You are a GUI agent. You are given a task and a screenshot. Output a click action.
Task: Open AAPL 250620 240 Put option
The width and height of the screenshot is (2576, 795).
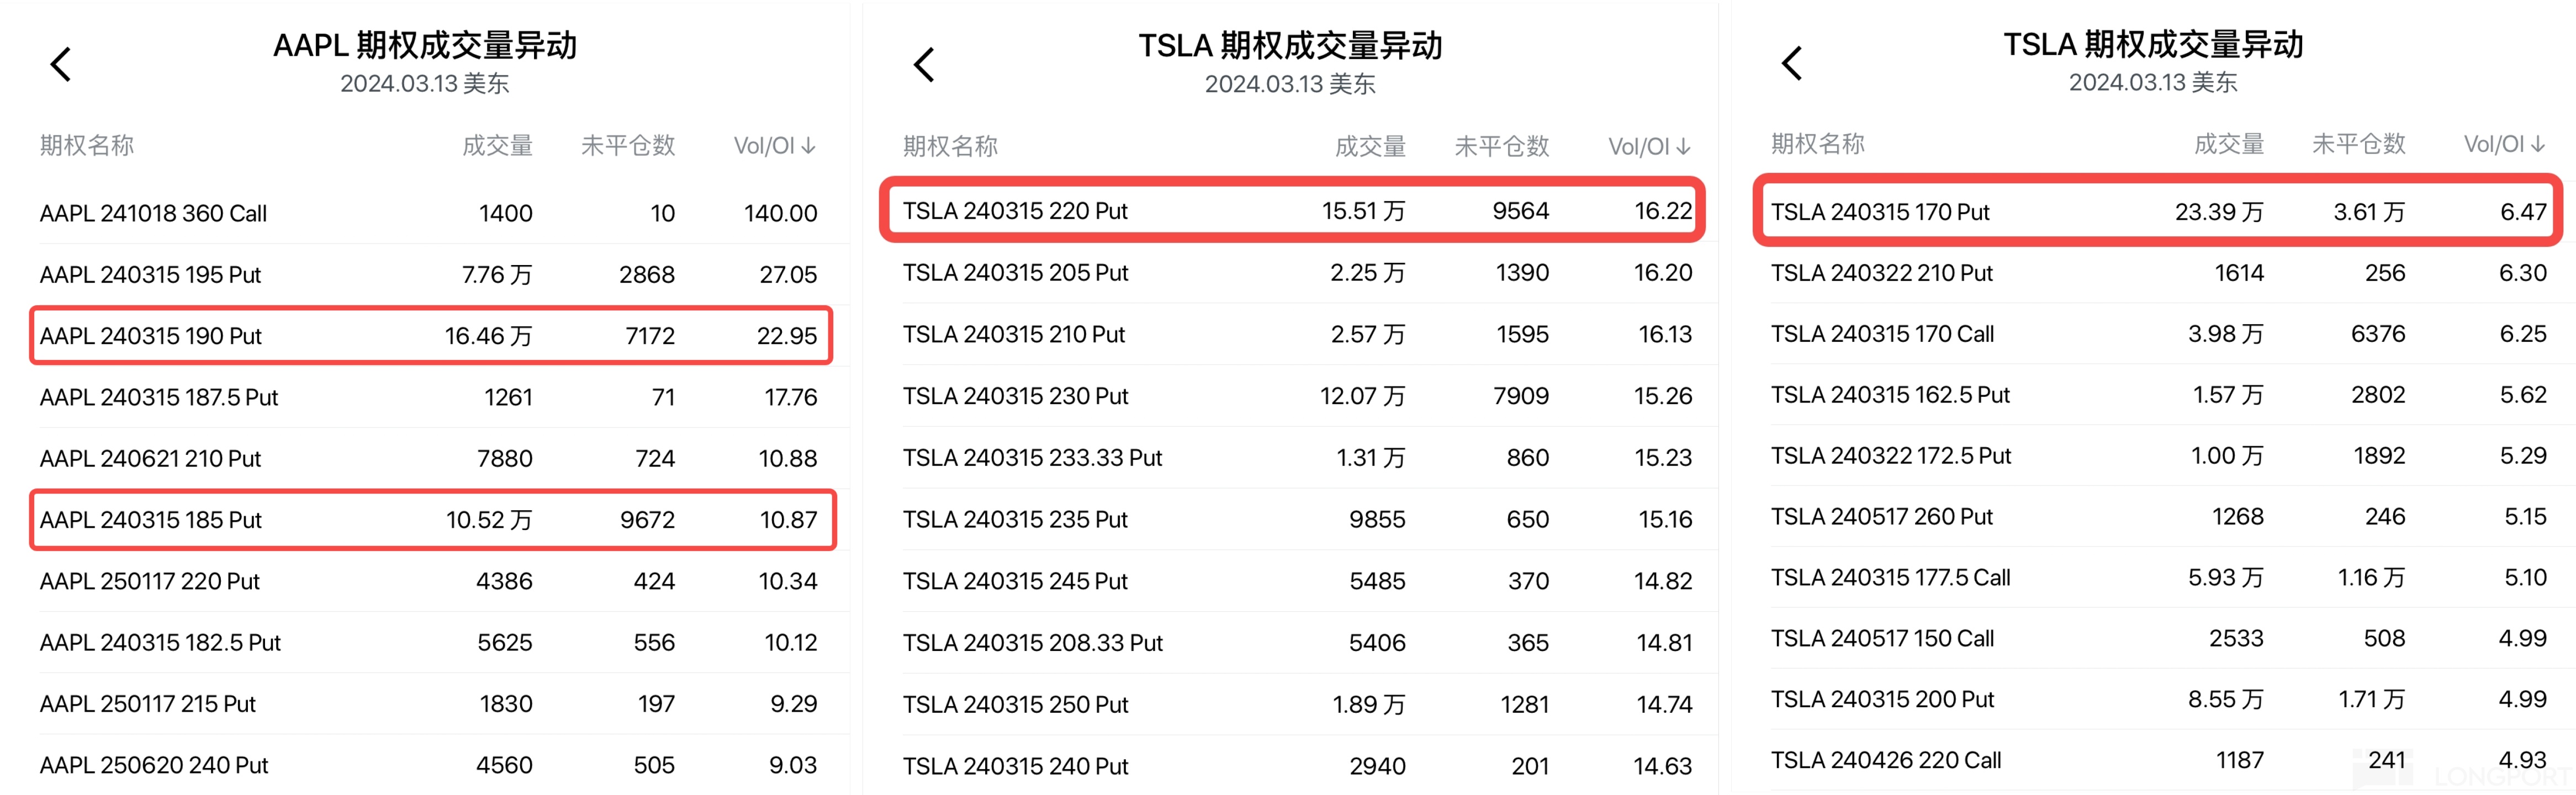[431, 765]
